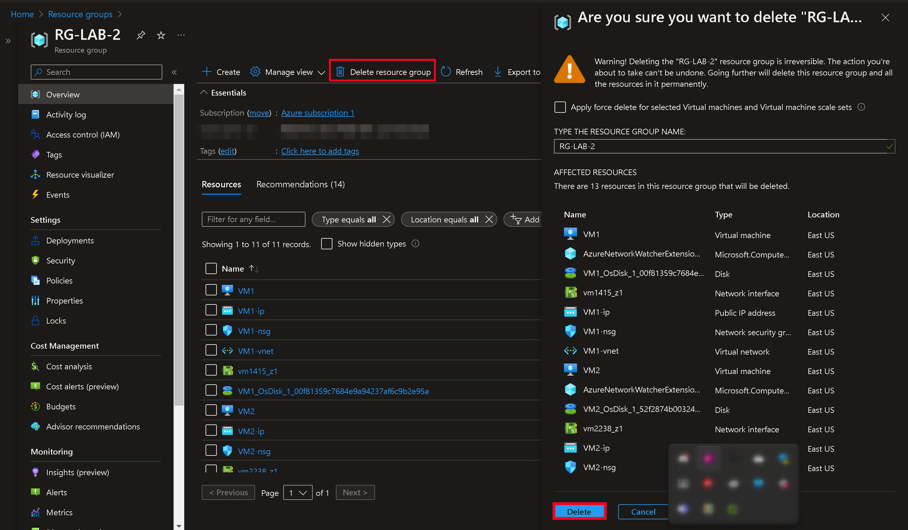
Task: Check the VM2 resource checkbox
Action: click(211, 411)
